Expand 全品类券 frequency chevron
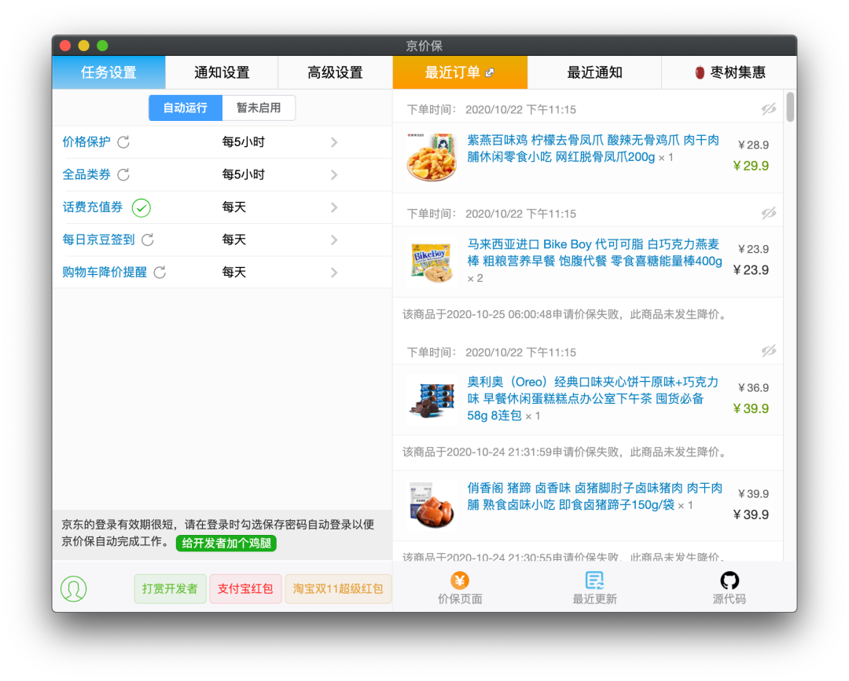The height and width of the screenshot is (681, 849). tap(334, 174)
